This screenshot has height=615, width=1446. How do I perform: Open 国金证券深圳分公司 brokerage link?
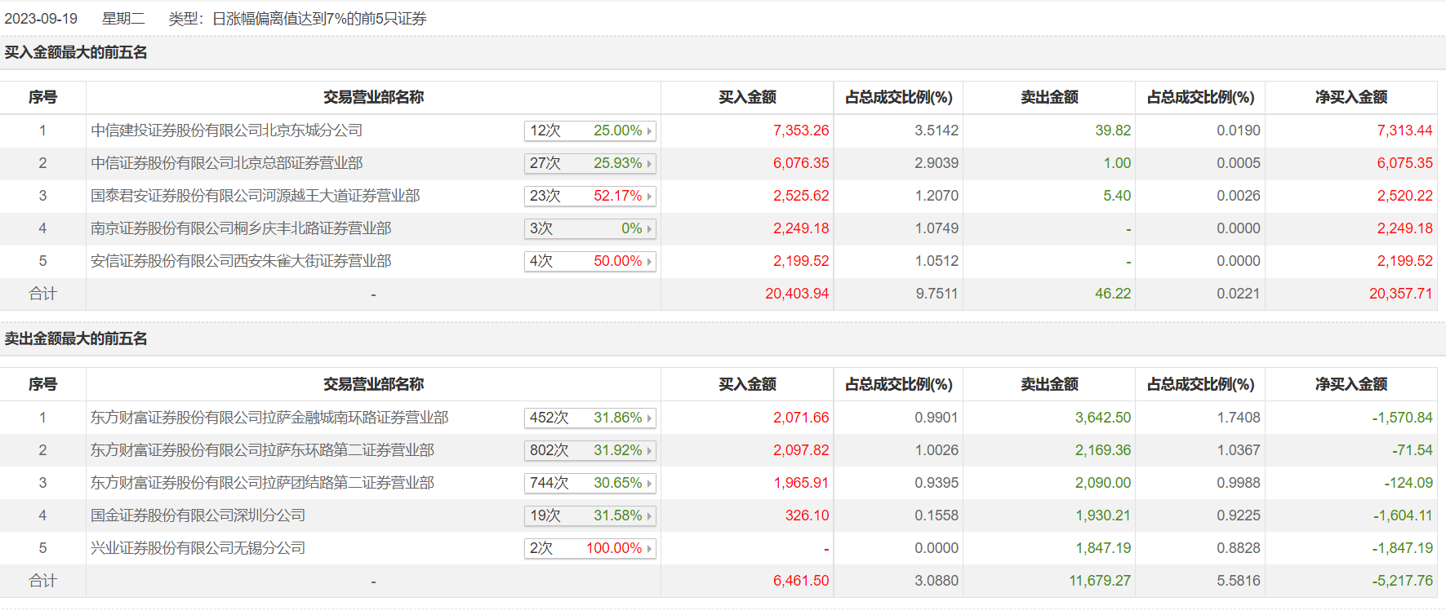[198, 515]
